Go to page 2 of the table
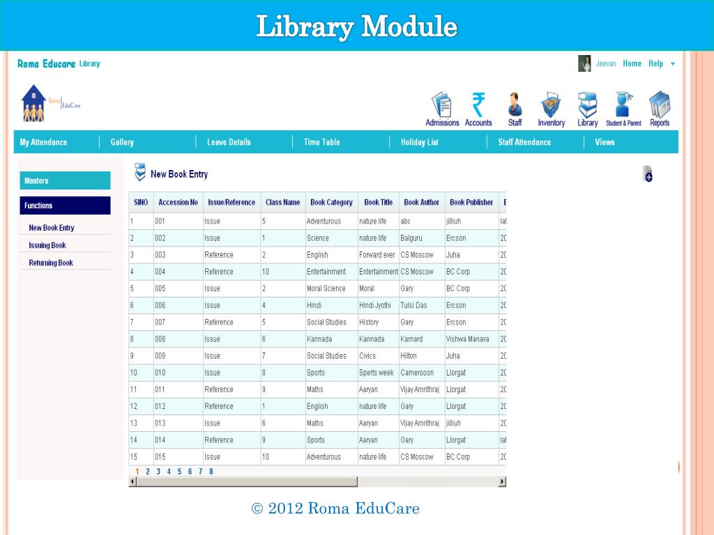 click(x=148, y=472)
